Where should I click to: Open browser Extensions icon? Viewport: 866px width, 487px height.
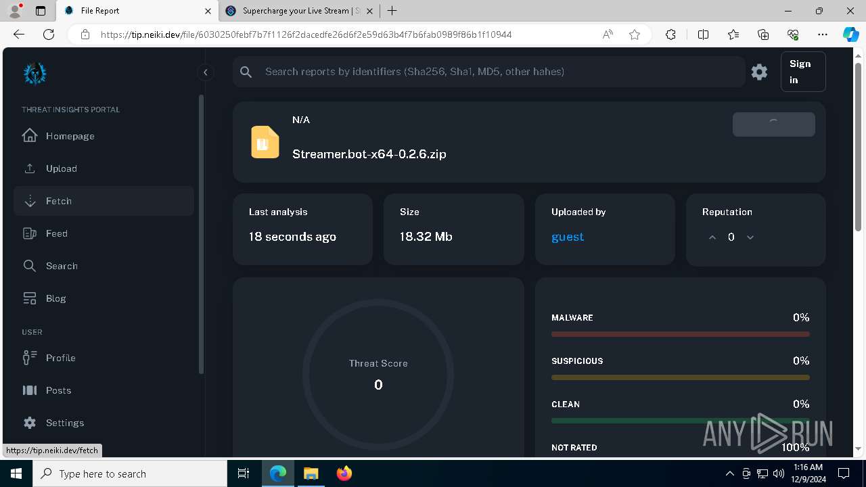click(670, 34)
